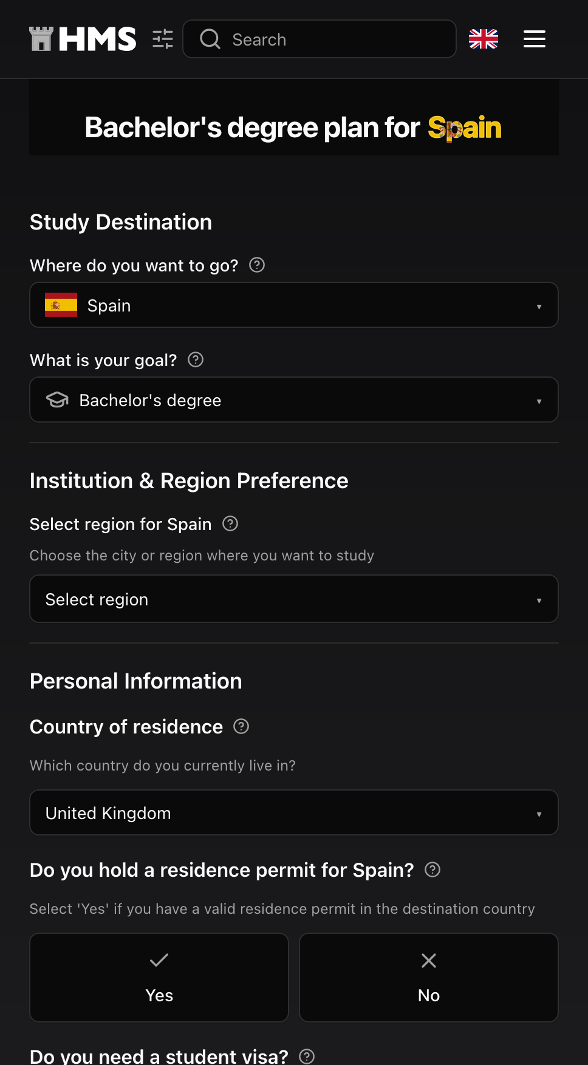The height and width of the screenshot is (1065, 588).
Task: Expand the United Kingdom residence dropdown
Action: (x=294, y=812)
